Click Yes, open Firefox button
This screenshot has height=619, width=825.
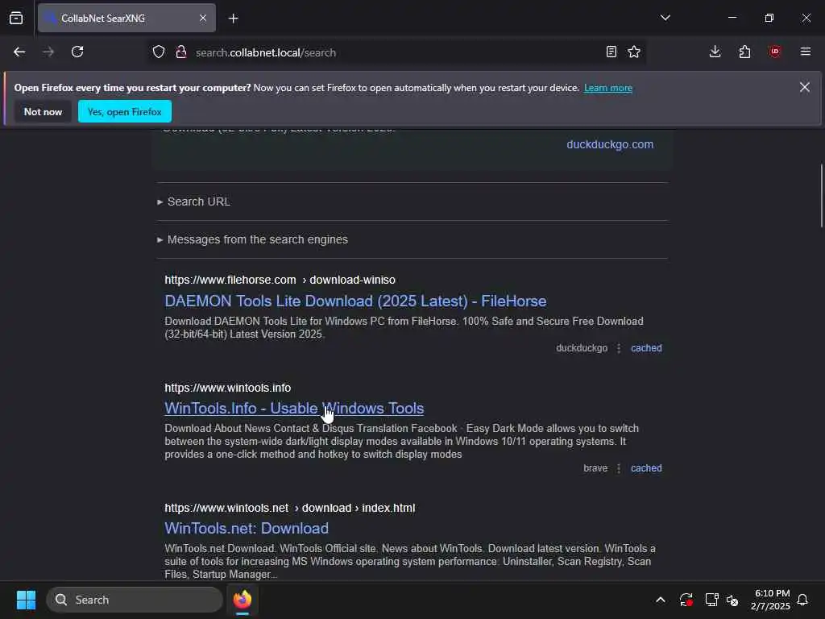[x=125, y=111]
